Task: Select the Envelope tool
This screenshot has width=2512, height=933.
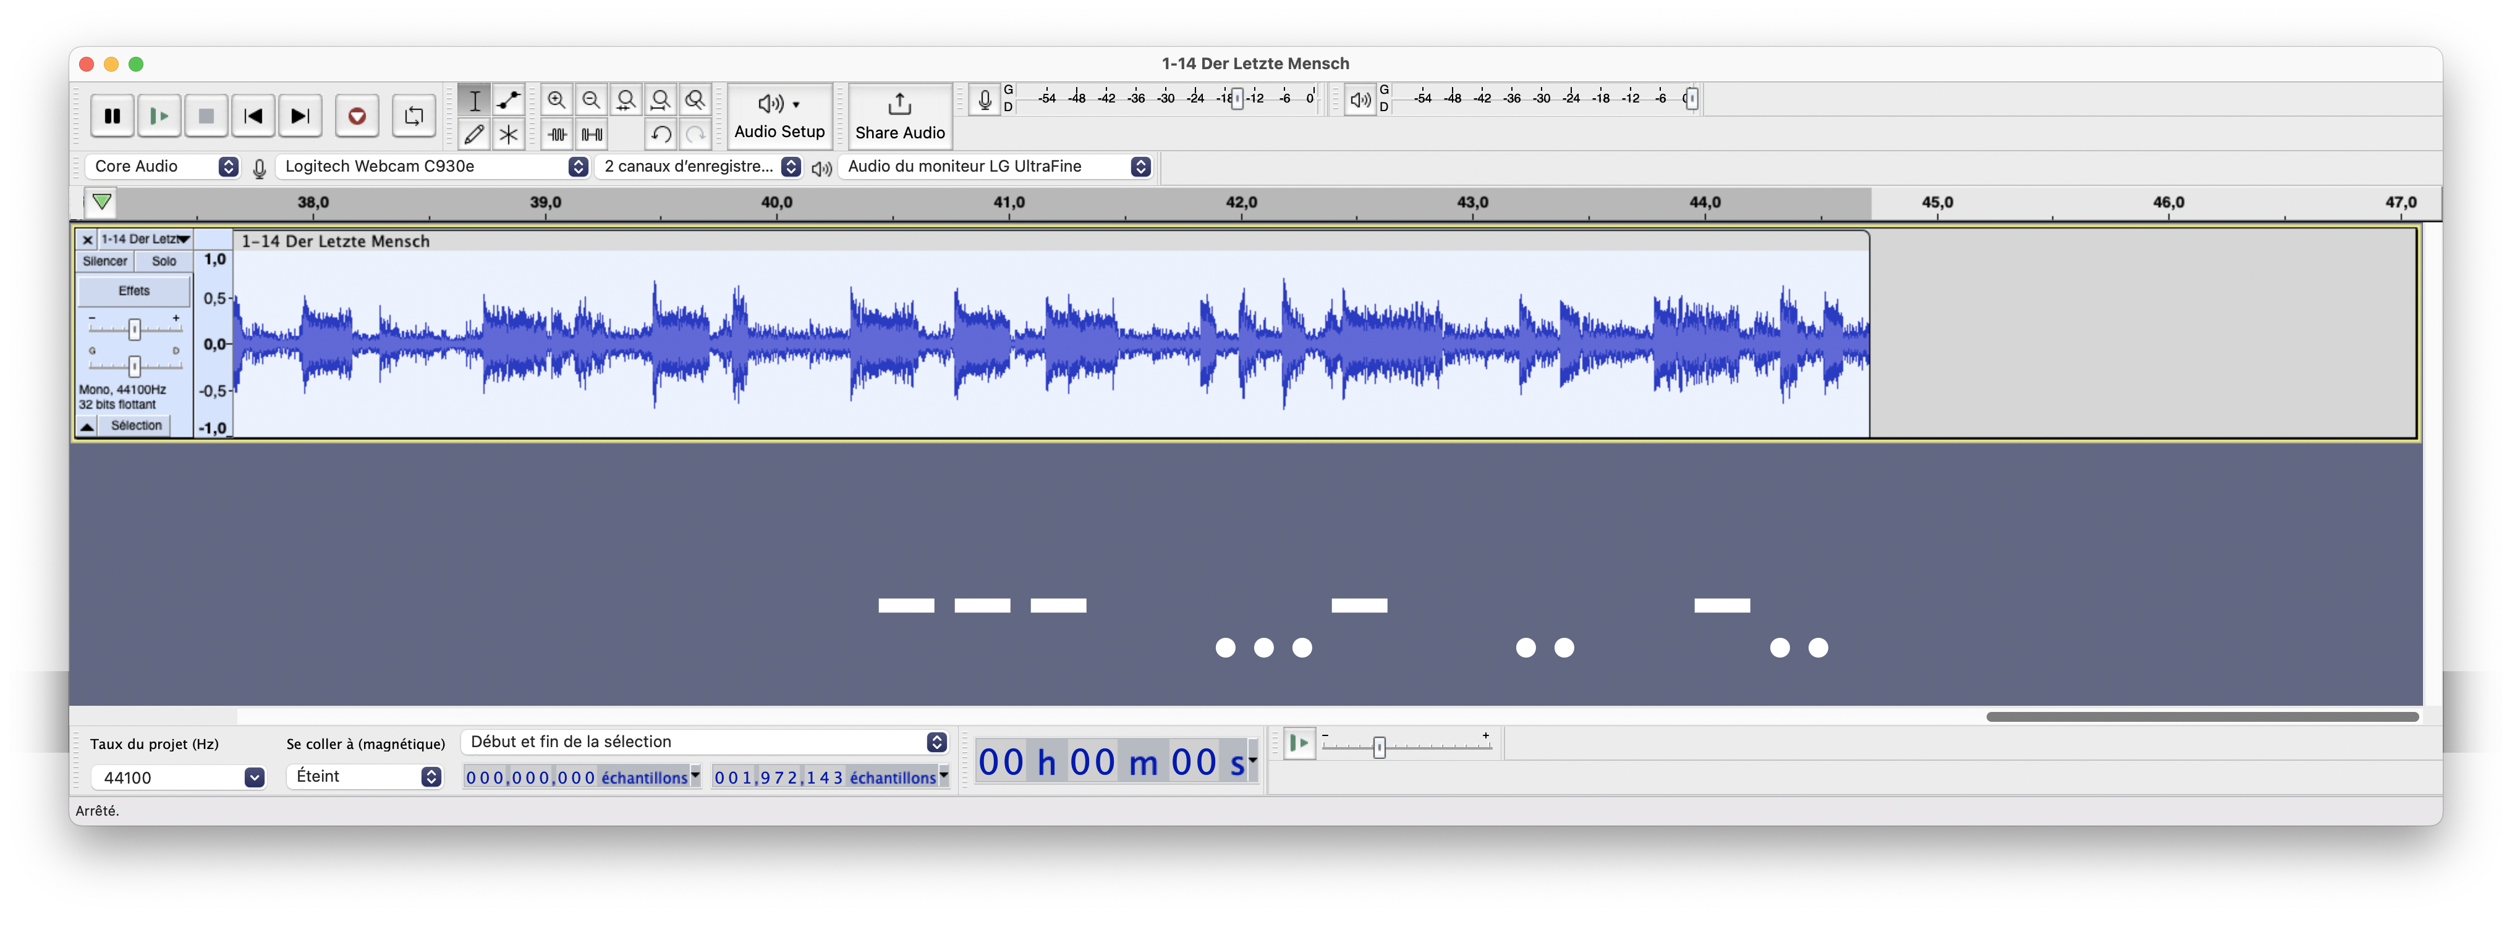Action: pos(508,99)
